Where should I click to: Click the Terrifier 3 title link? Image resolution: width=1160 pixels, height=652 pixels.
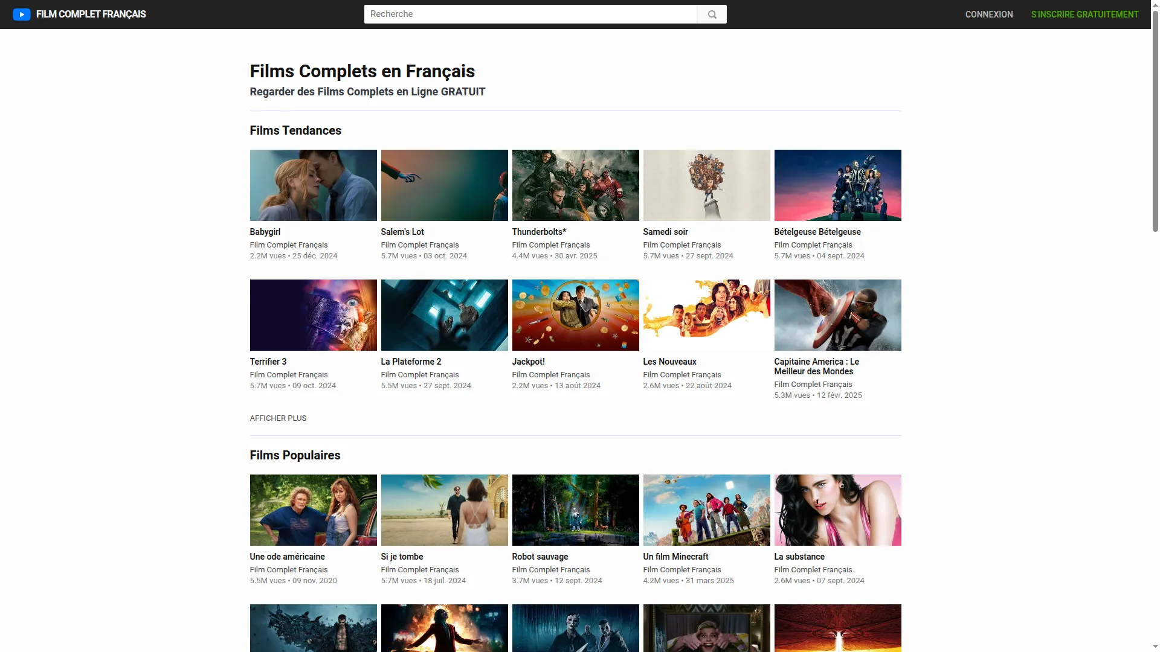(x=268, y=362)
